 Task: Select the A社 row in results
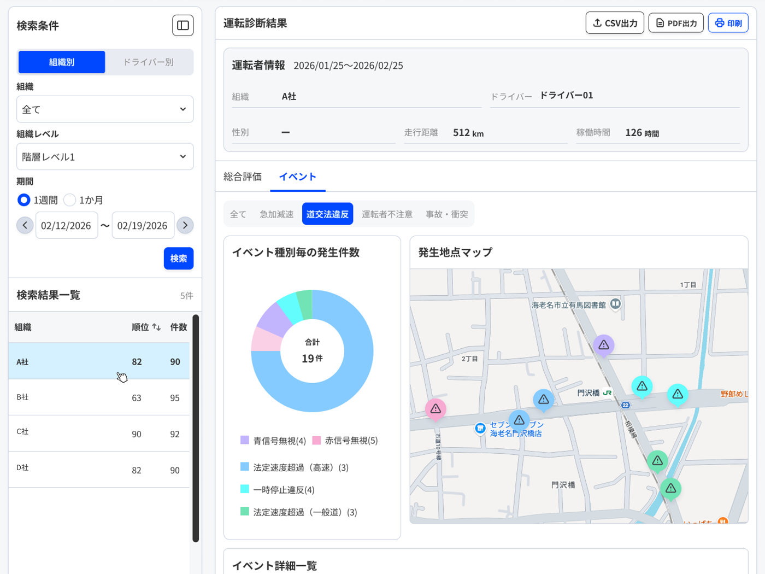point(99,361)
